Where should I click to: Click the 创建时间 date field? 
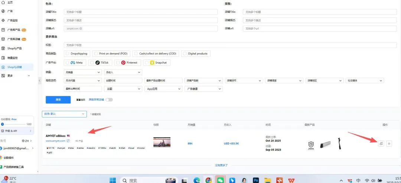click(123, 80)
